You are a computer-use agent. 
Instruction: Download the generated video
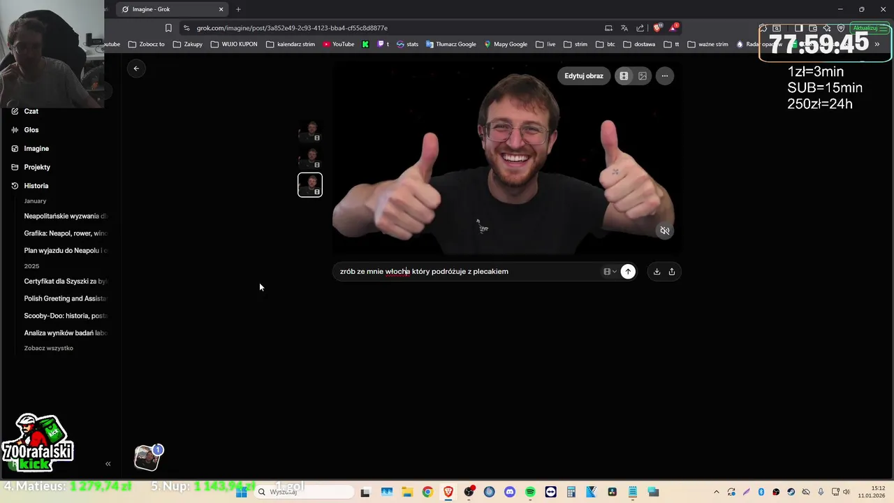[x=657, y=272]
